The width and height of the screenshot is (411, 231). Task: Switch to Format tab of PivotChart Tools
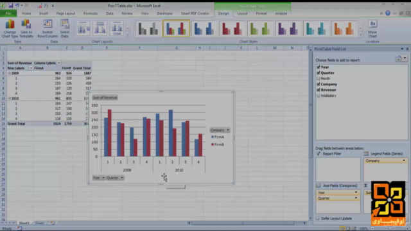click(x=261, y=13)
